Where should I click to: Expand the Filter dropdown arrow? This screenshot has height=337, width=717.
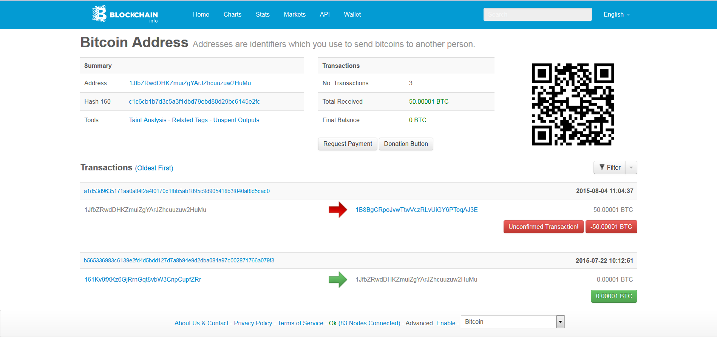[631, 167]
